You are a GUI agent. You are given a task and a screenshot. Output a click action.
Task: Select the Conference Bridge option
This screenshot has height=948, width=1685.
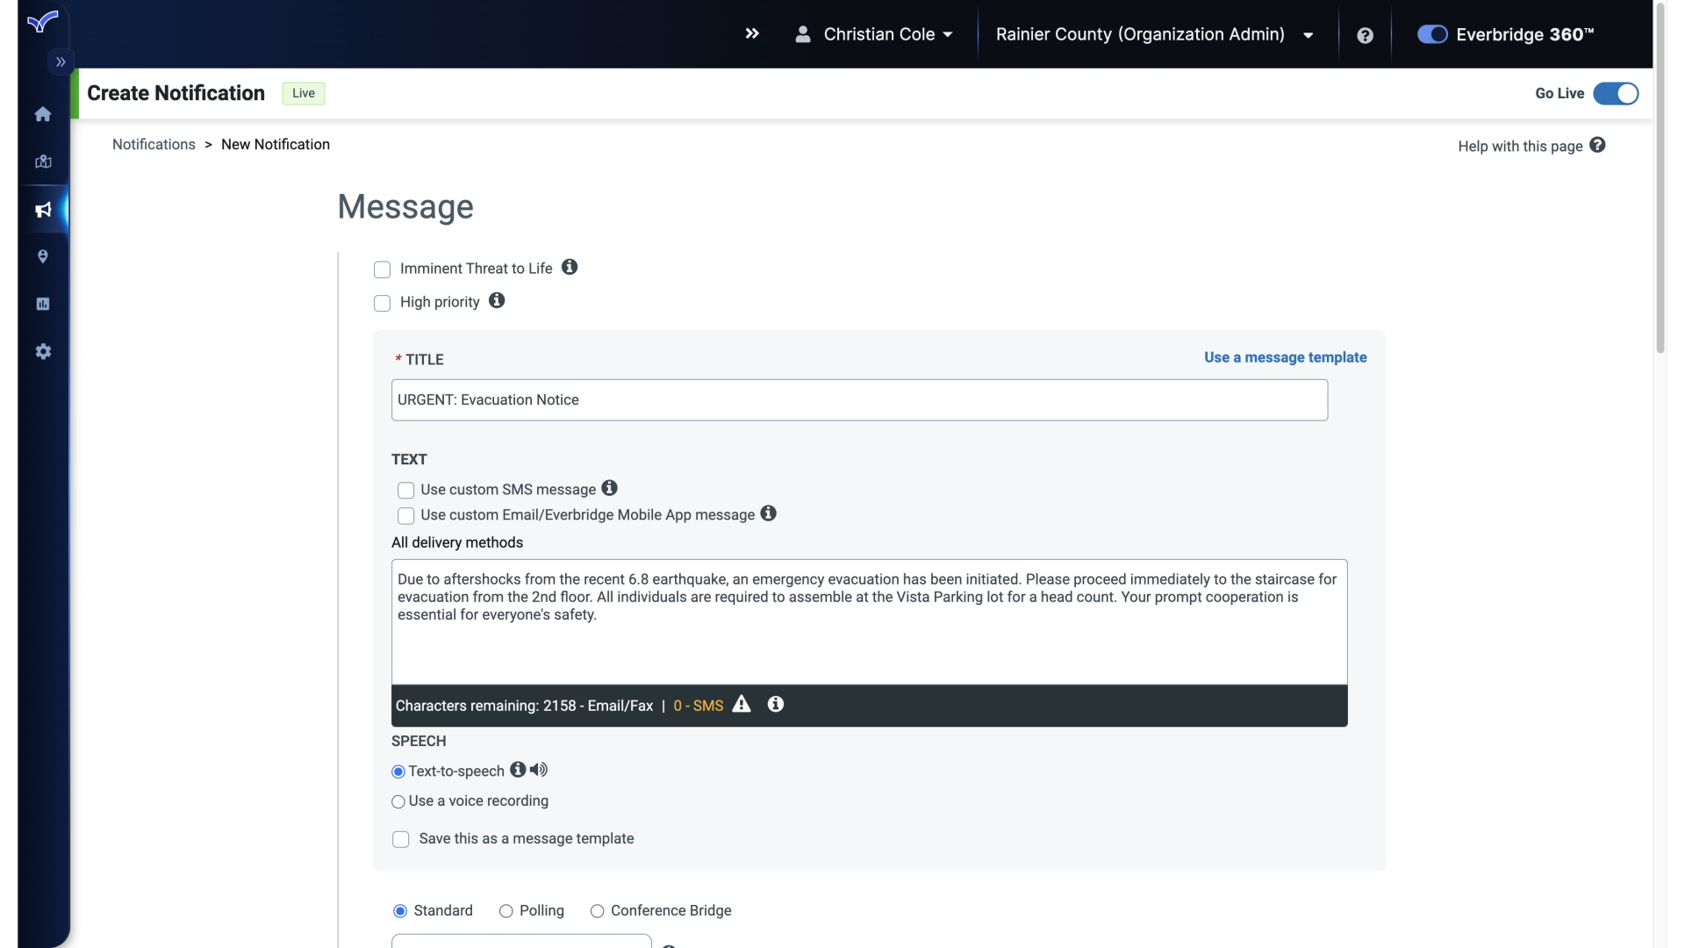pos(598,911)
